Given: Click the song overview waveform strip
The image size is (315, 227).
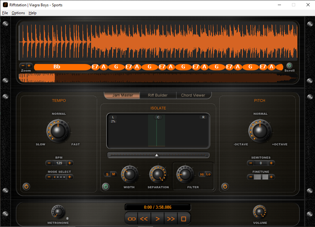Looking at the screenshot, I should pos(158,78).
